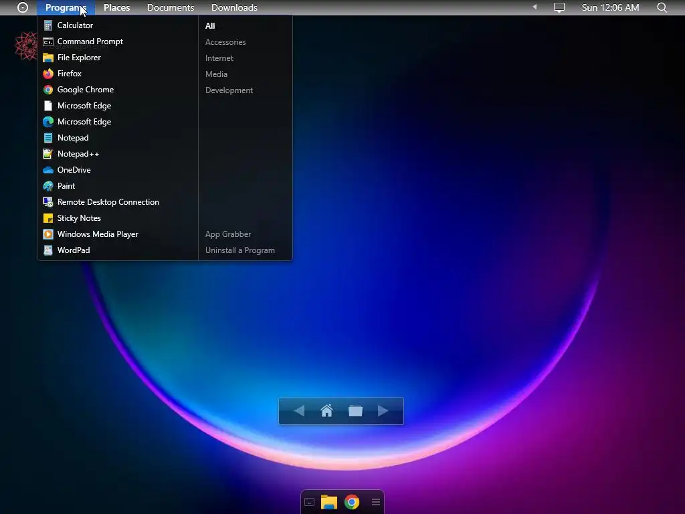Click the Remote Desktop Connection text label
Viewport: 685px width, 514px height.
pos(108,202)
